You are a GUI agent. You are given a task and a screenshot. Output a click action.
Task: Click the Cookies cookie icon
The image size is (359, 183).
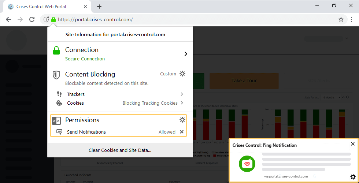click(59, 103)
